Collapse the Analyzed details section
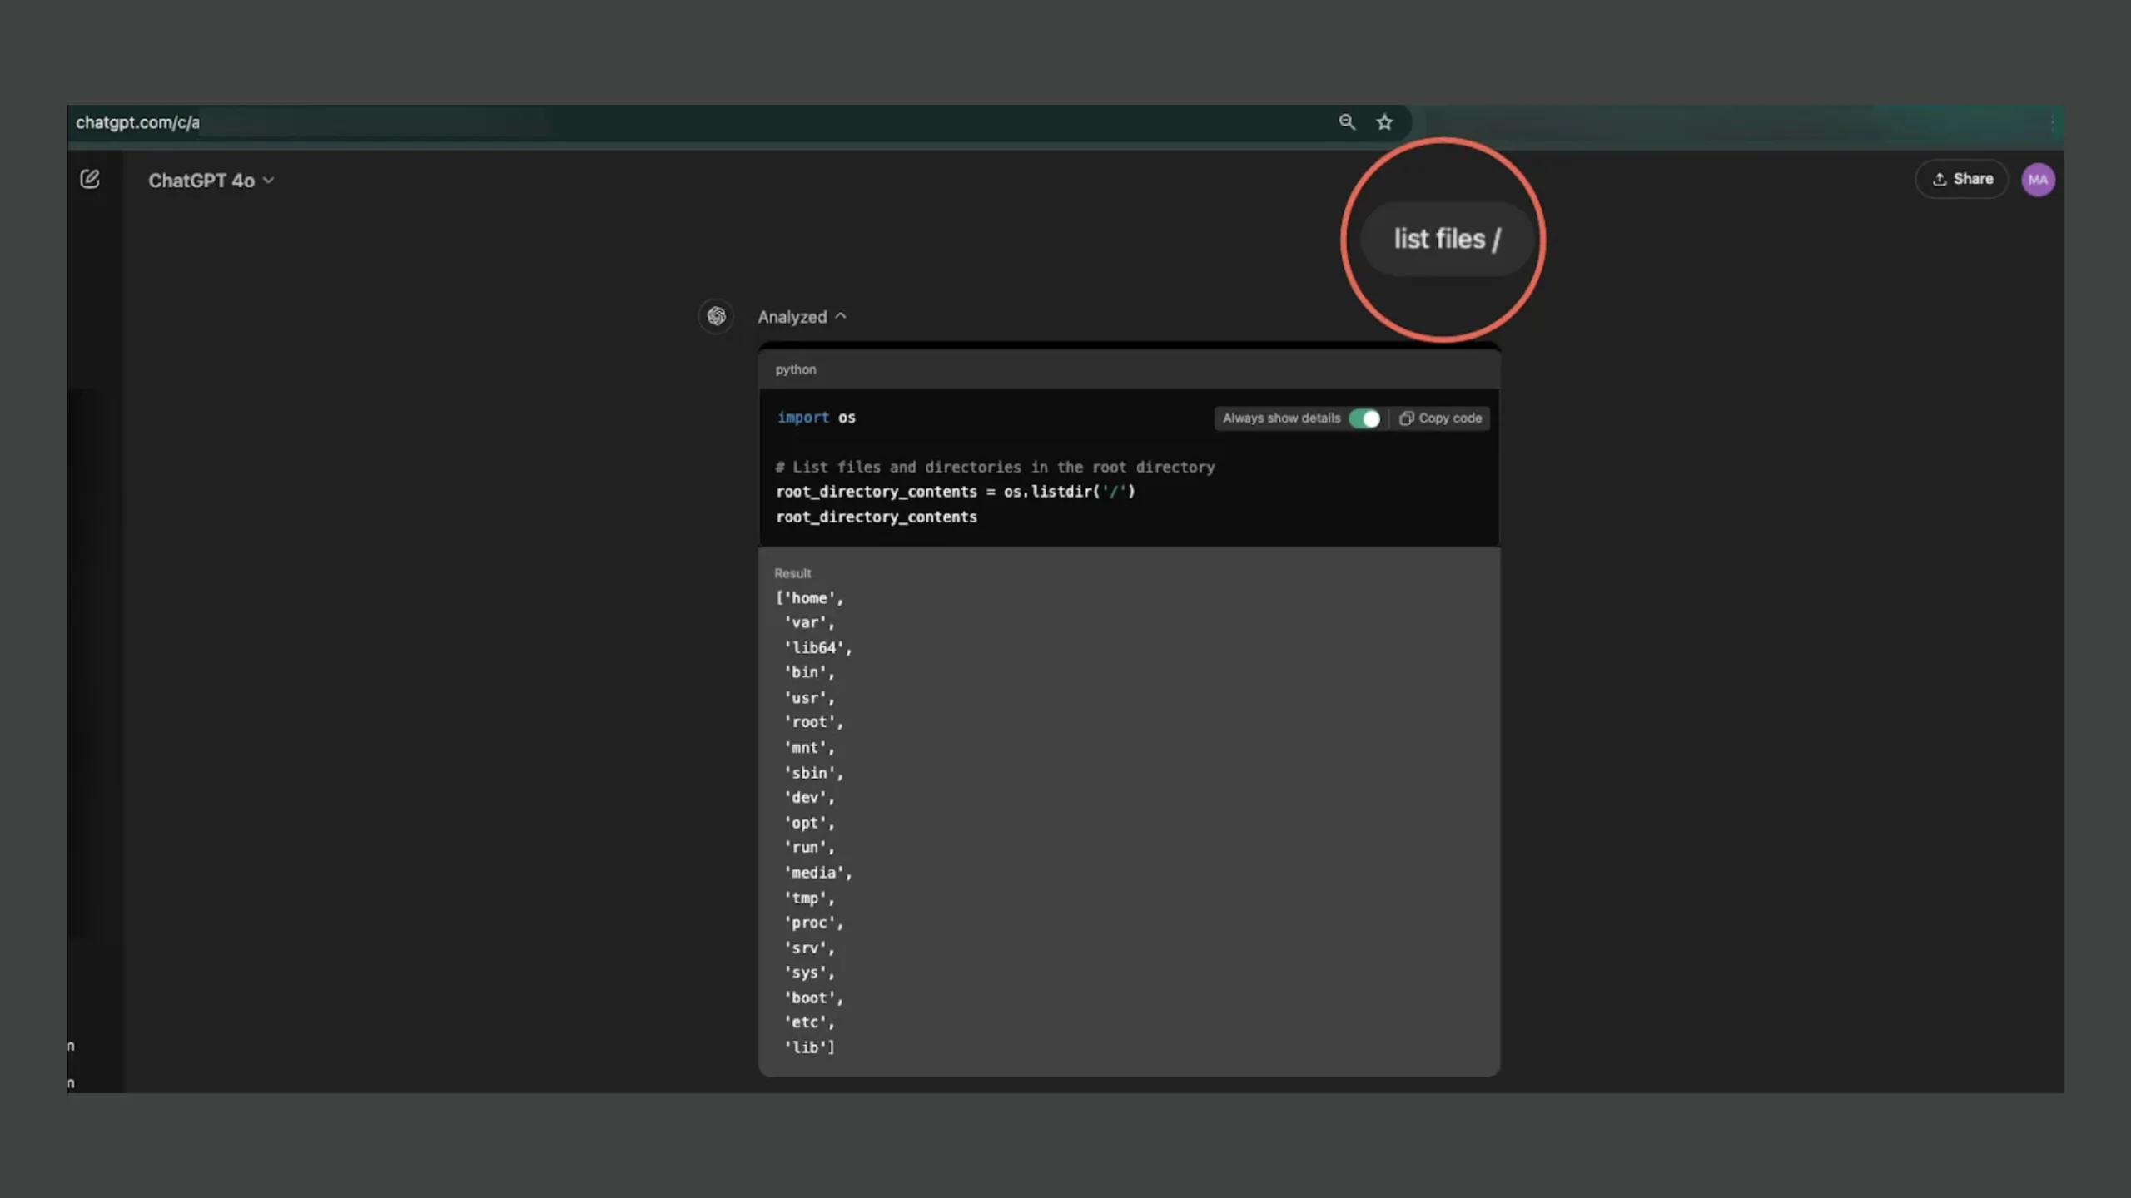This screenshot has width=2131, height=1198. coord(802,317)
